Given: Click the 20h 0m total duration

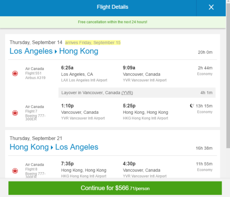Looking at the screenshot, I should tap(205, 52).
